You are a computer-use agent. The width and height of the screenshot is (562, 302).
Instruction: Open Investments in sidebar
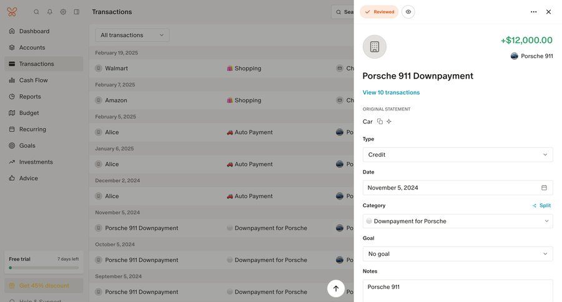tap(44, 162)
